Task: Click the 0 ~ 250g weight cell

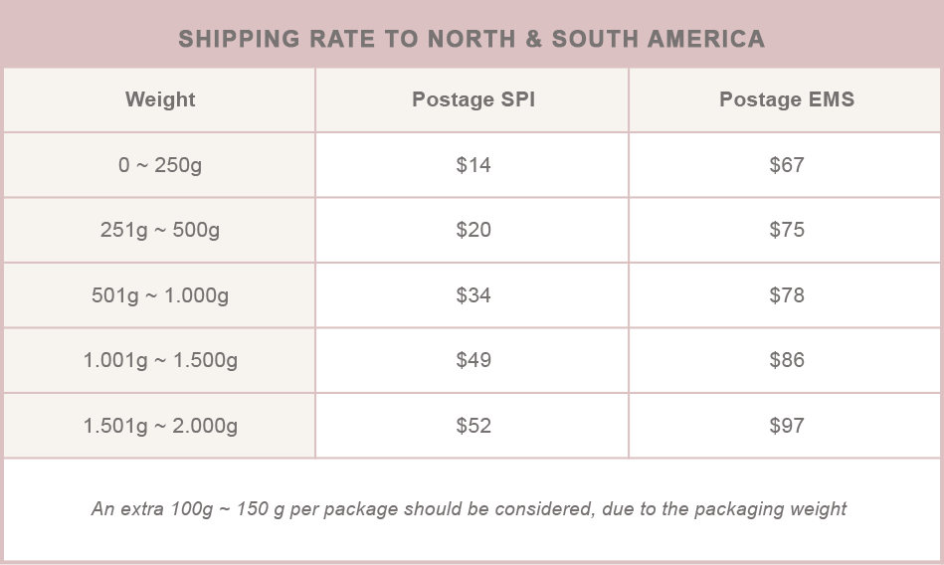Action: 159,165
